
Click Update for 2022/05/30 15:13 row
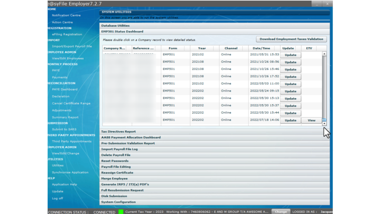point(290,98)
